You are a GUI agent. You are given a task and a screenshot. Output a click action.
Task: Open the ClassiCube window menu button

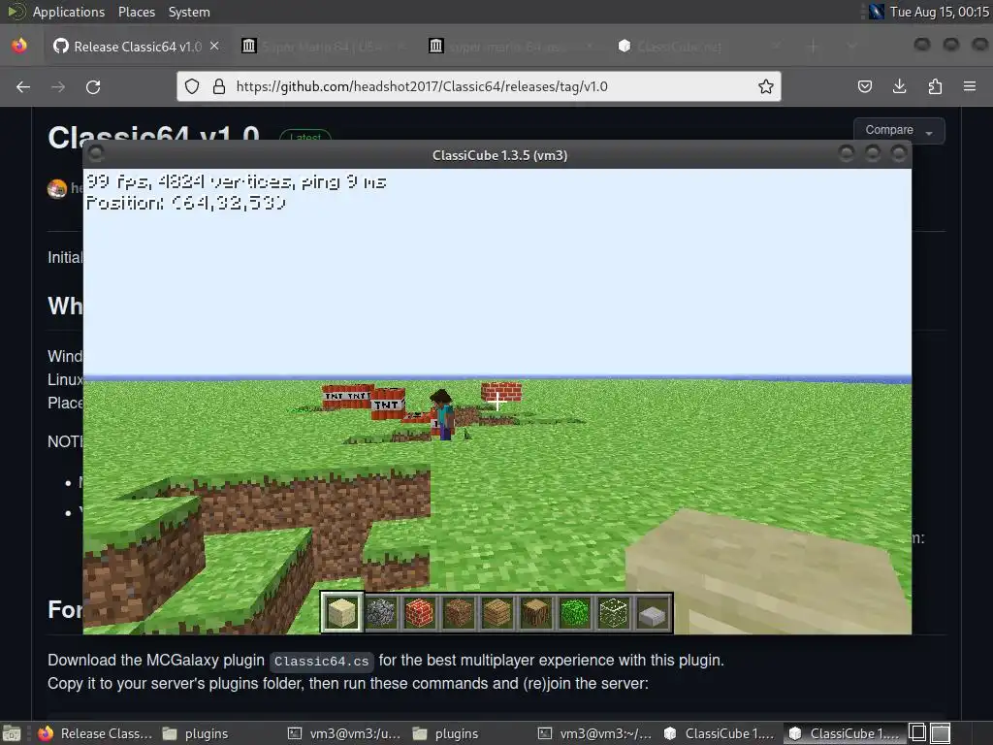coord(96,153)
